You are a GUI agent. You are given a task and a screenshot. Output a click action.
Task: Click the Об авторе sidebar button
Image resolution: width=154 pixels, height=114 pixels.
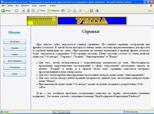click(15, 42)
